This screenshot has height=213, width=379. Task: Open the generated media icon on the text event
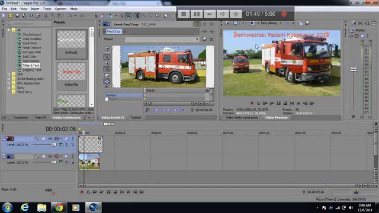tap(99, 138)
